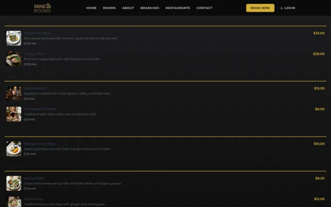Click the "Signature cocktail with lotus liqueur" description
This screenshot has width=331, height=207.
(x=67, y=94)
